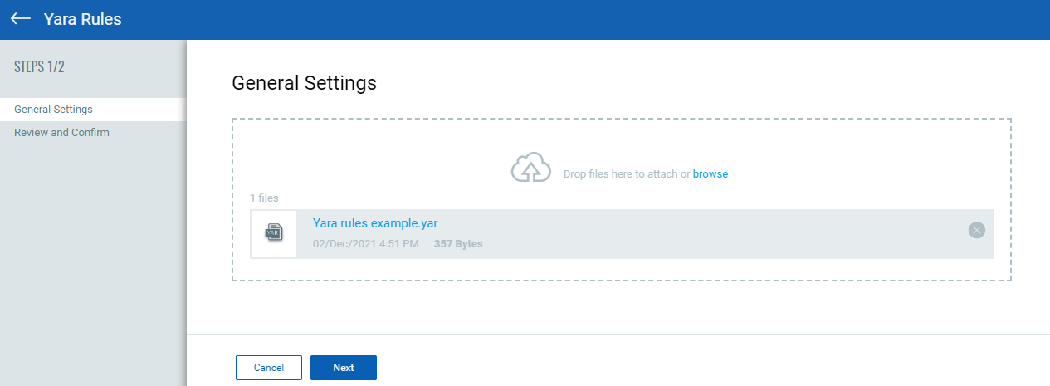Click the YAR file type icon
Screen dimensions: 1050x386
[x=273, y=233]
